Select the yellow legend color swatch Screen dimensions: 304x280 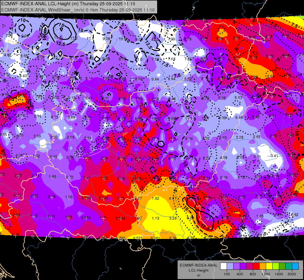pos(269,266)
